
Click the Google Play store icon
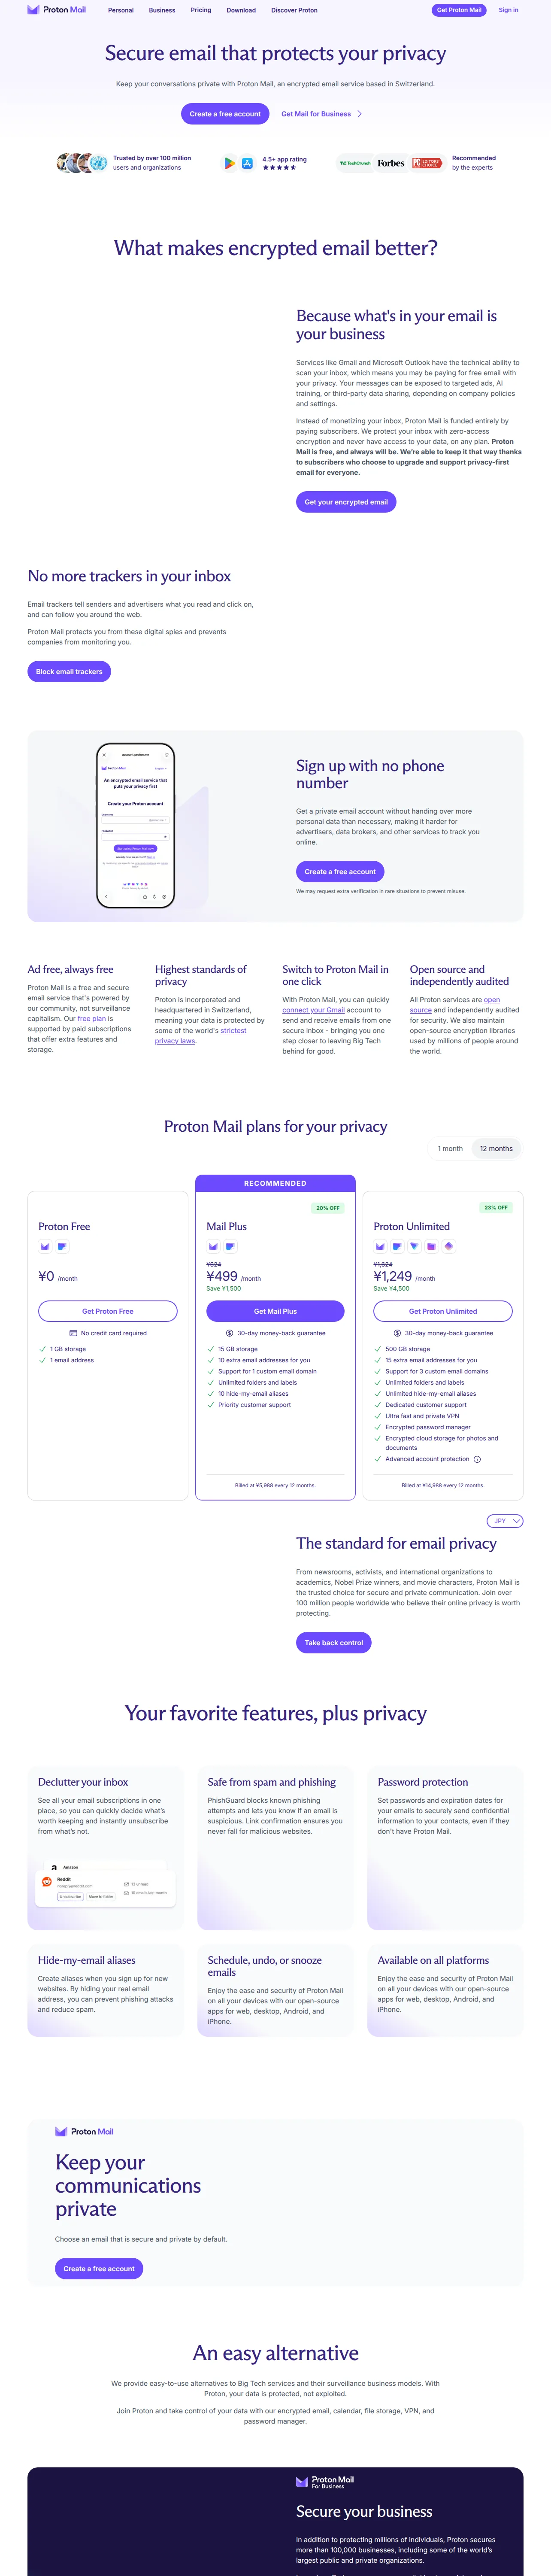click(x=230, y=163)
